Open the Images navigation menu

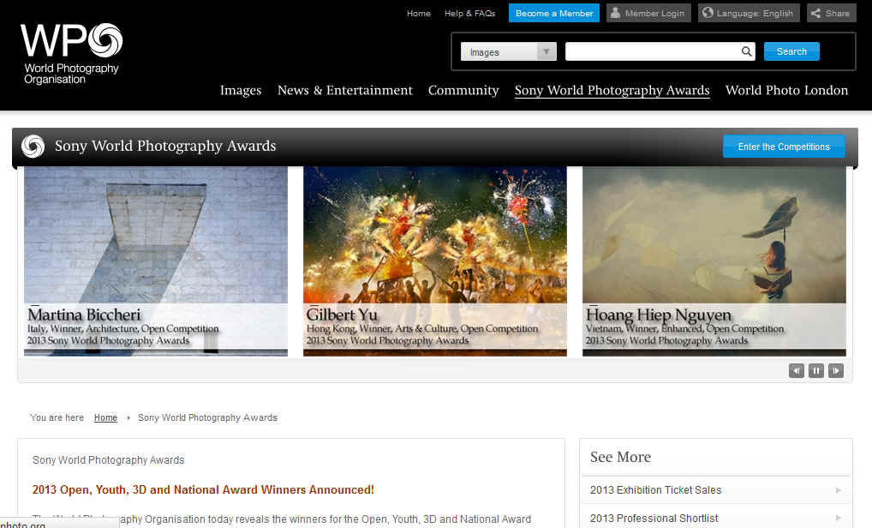240,90
